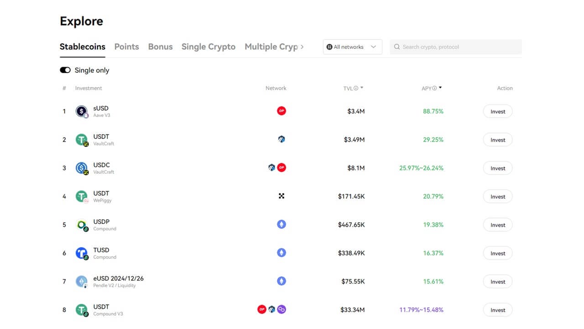Invest in eUSD 2024/12/26
This screenshot has height=329, width=584.
498,281
